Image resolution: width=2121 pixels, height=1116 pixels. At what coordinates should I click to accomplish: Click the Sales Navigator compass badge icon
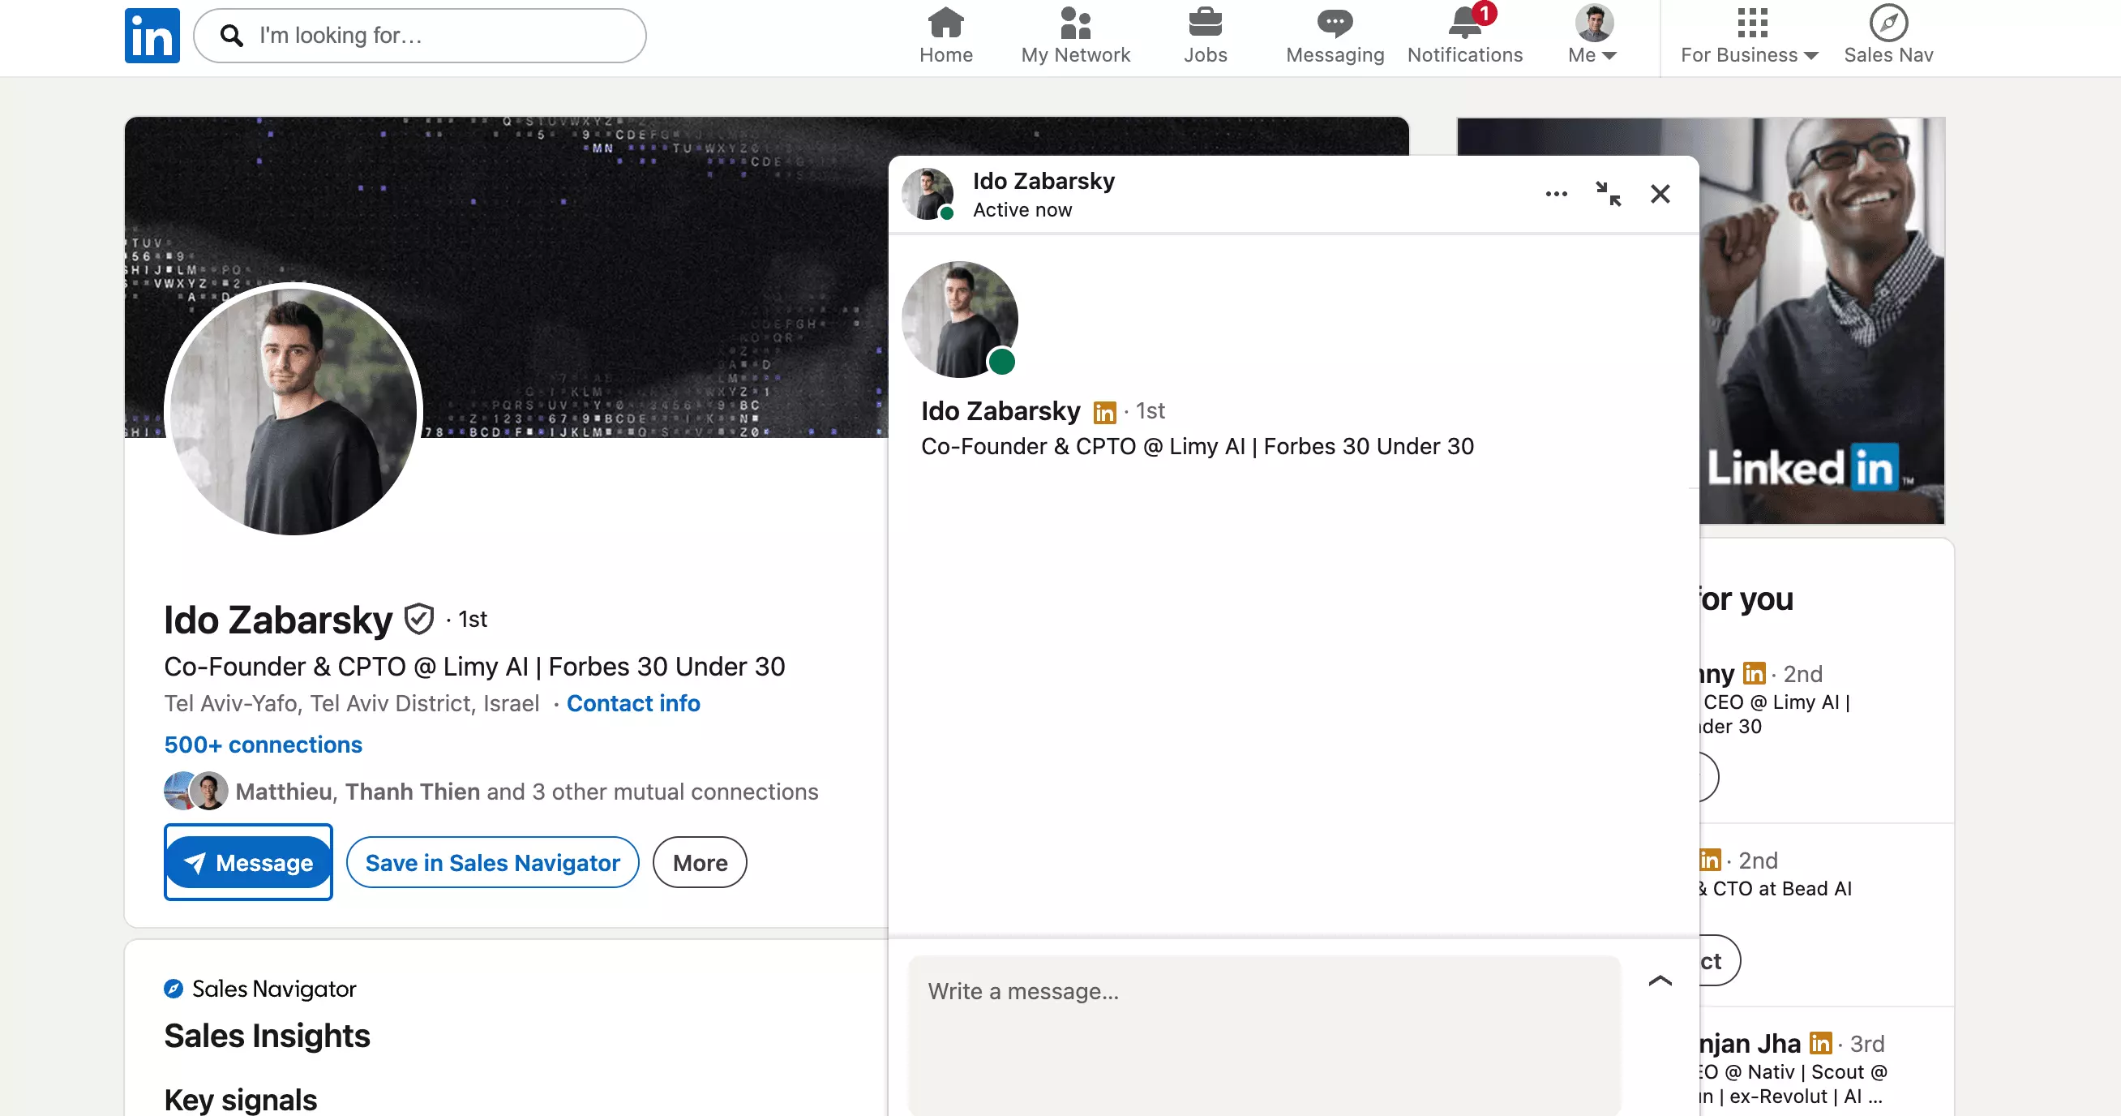coord(173,989)
